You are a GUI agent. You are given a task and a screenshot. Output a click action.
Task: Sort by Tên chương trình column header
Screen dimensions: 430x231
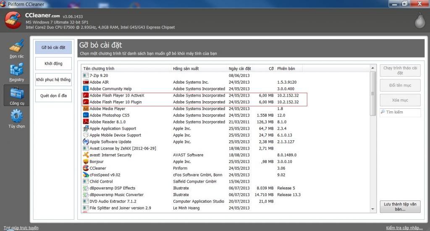point(126,68)
